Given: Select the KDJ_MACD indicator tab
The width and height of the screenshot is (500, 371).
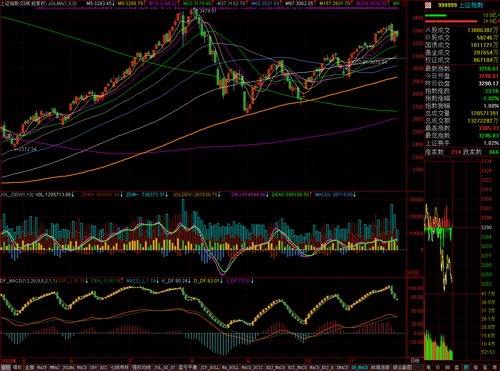Looking at the screenshot, I should click(275, 367).
